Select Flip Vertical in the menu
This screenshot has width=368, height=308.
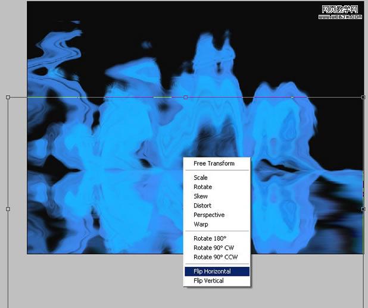(x=217, y=281)
